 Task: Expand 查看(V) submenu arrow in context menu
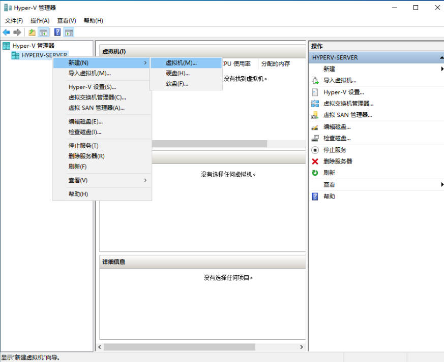tap(145, 180)
